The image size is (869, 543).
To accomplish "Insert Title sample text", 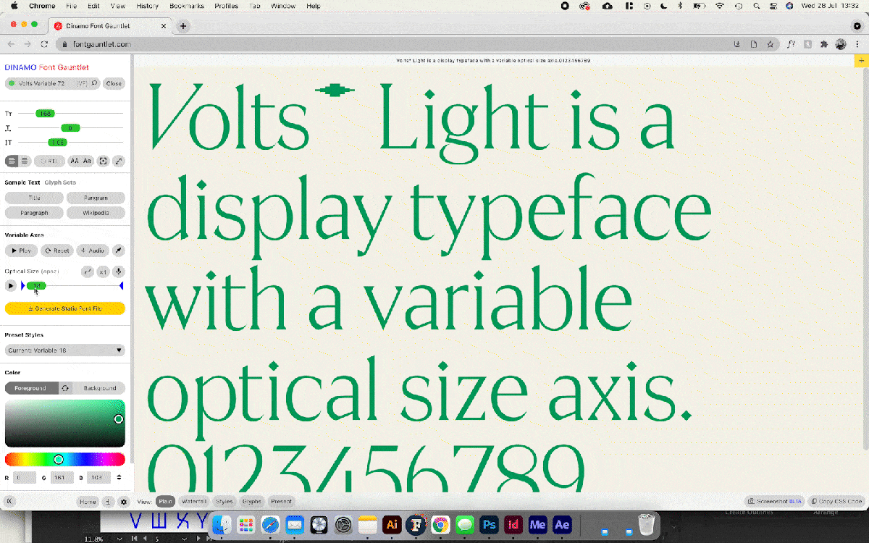I will click(x=34, y=198).
